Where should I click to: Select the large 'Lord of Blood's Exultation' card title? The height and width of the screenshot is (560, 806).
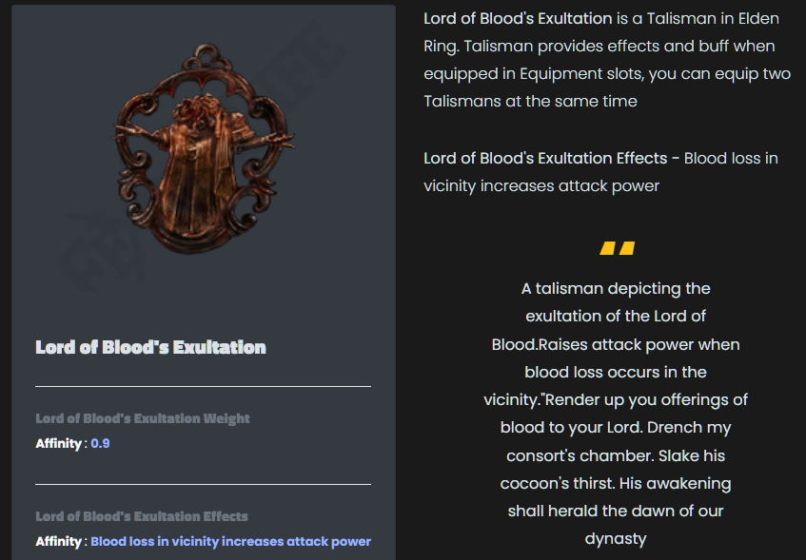coord(150,347)
